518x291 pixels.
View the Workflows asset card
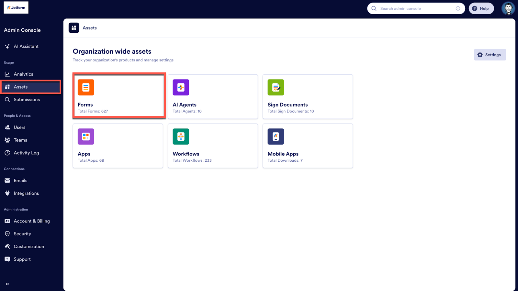coord(213,145)
